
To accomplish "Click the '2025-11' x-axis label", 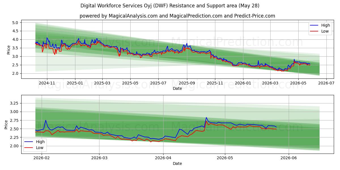I will 215,83.
